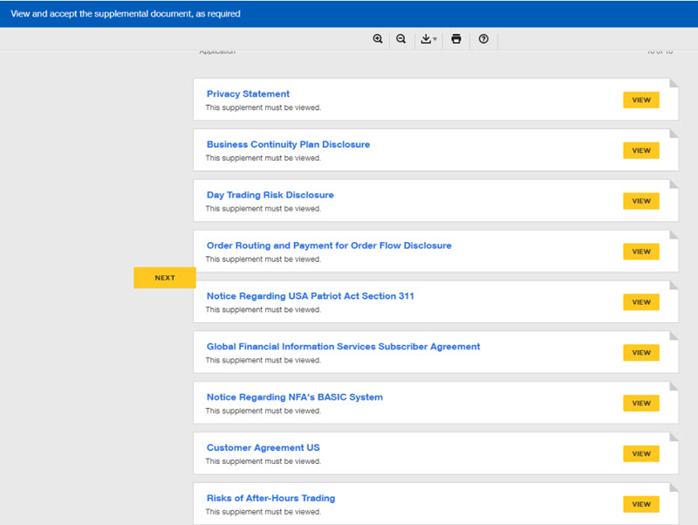Click VIEW for Day Trading Risk Disclosure
This screenshot has width=698, height=525.
coord(640,201)
